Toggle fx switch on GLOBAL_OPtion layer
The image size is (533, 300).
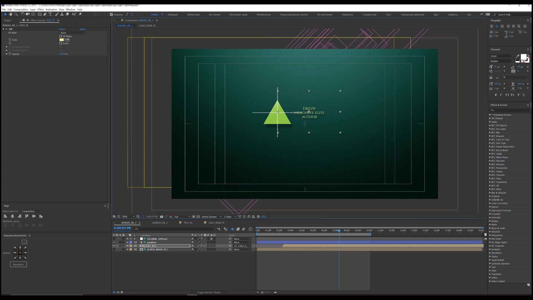[202, 239]
